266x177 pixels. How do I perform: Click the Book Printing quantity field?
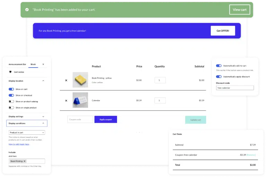click(x=160, y=80)
